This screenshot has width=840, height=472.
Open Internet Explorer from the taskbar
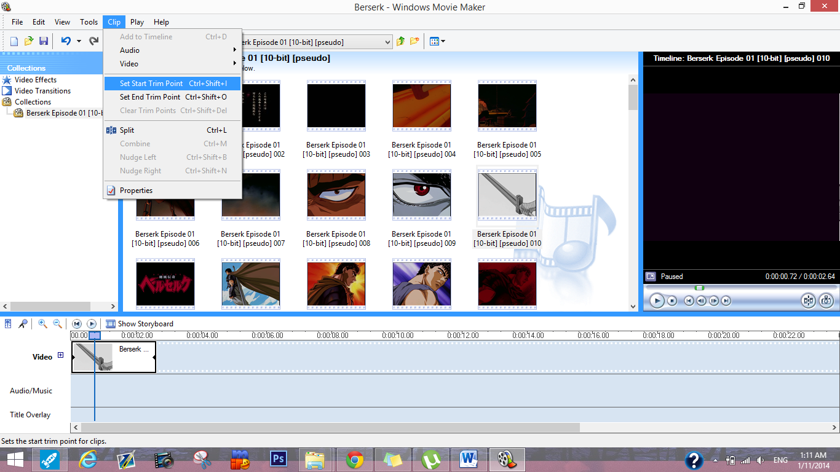89,460
